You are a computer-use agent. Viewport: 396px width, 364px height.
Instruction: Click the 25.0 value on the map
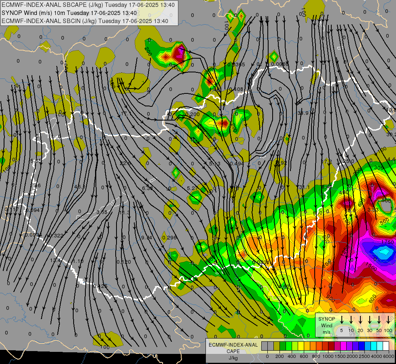[x=349, y=161]
